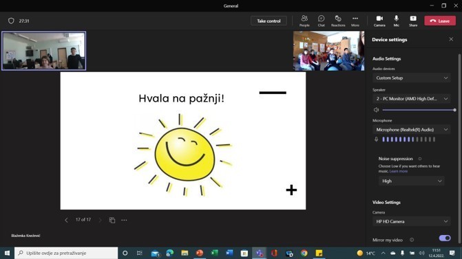Open Excel in taskbar

pyautogui.click(x=215, y=253)
